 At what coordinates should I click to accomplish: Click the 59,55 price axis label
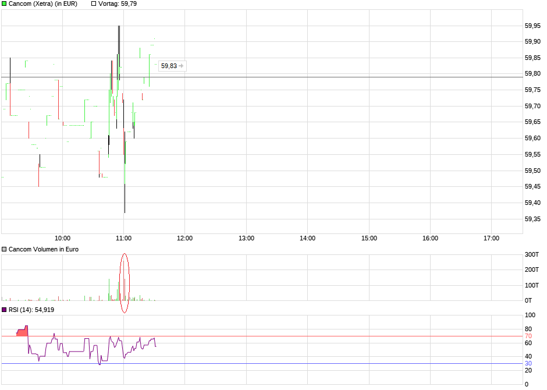(532, 154)
